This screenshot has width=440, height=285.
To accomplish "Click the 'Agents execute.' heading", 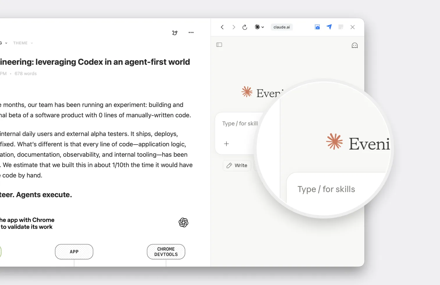I will tap(44, 195).
